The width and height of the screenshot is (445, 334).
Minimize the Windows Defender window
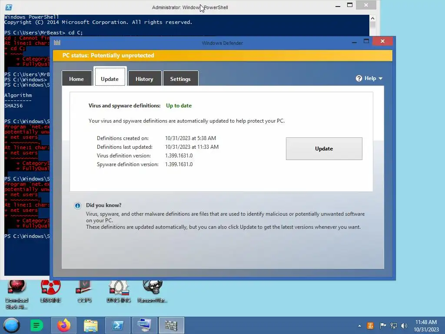[x=354, y=42]
